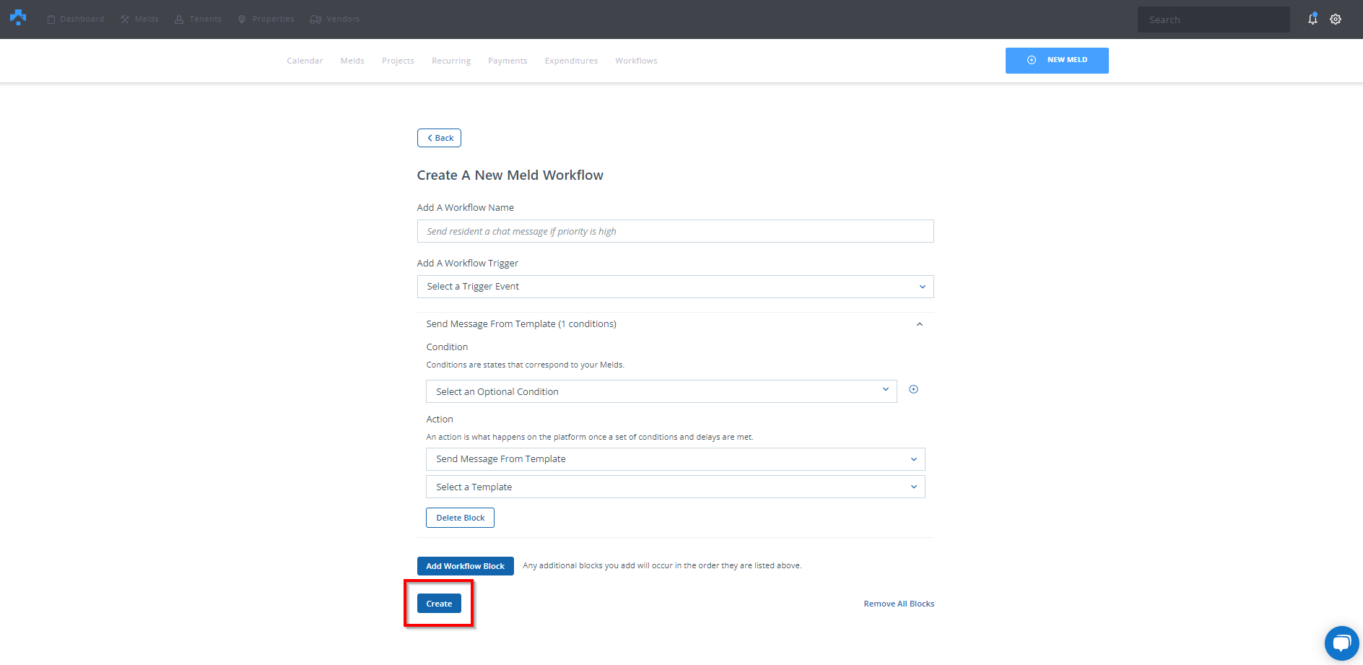Click the plus icon to add condition

[x=913, y=390]
